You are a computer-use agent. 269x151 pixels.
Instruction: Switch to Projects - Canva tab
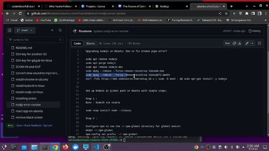98,6
